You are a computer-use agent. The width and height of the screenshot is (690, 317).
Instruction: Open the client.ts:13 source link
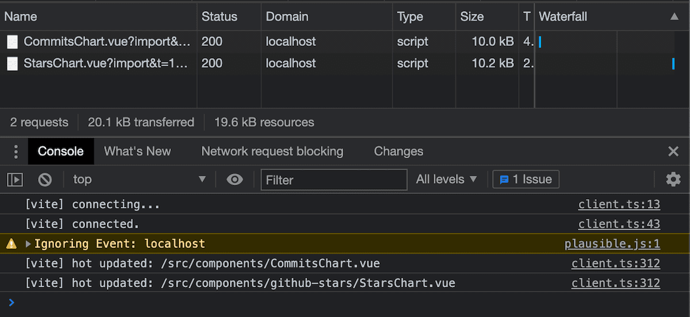(x=619, y=204)
